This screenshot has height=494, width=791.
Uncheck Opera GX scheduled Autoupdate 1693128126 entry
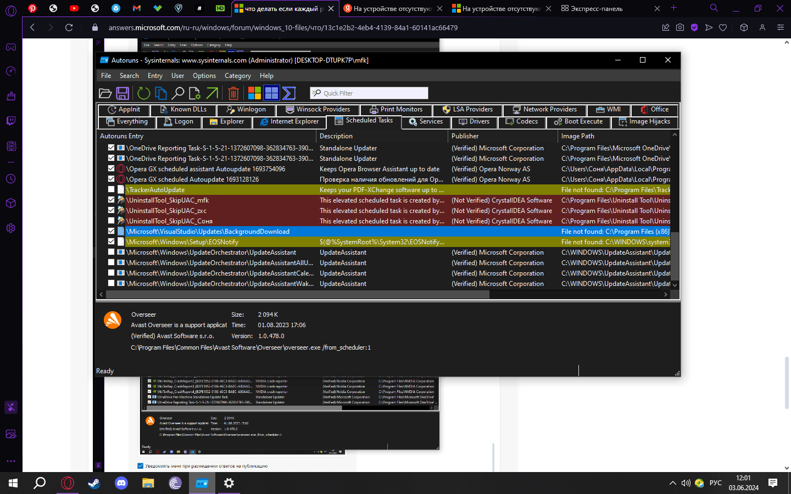point(112,179)
